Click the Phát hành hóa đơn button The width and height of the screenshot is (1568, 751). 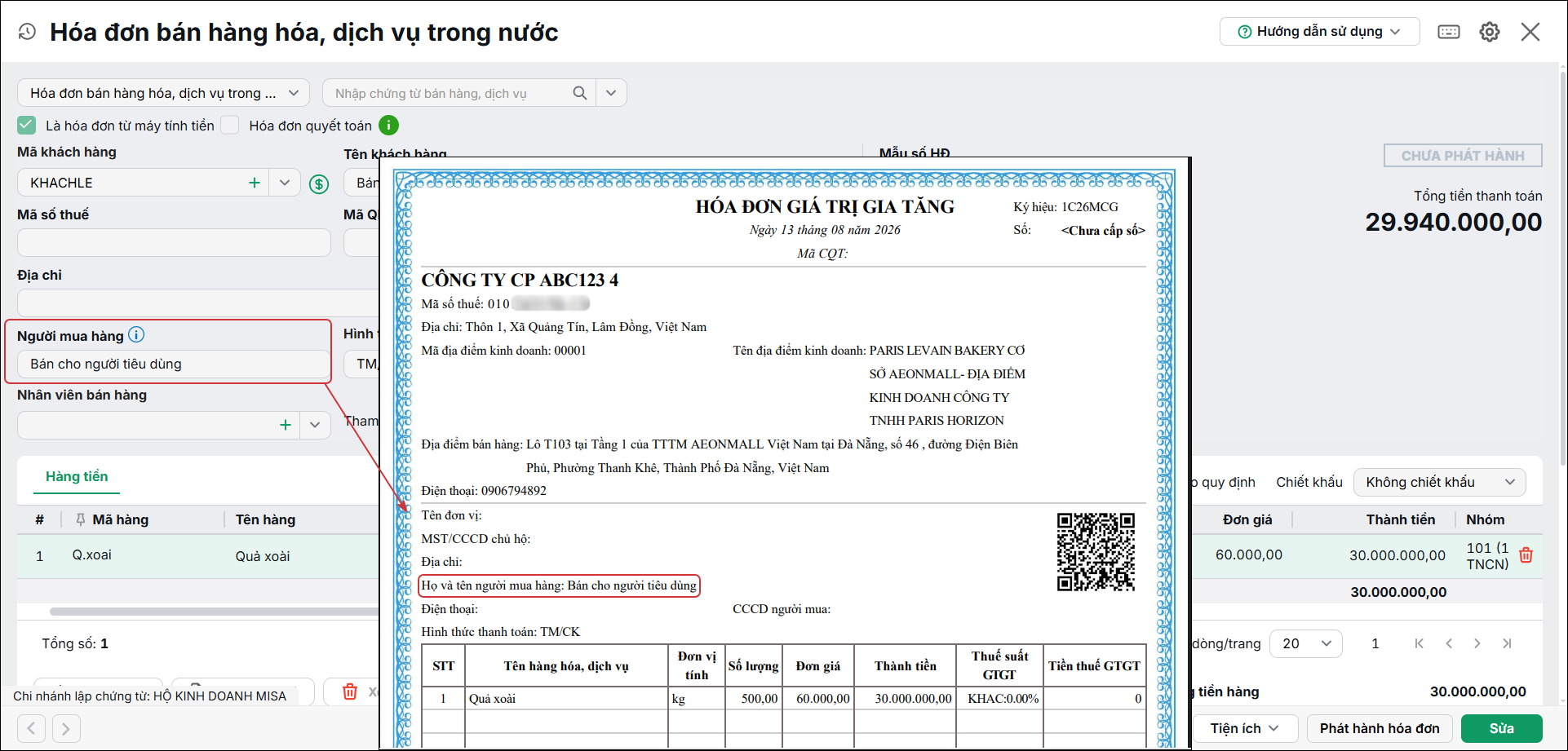click(1380, 728)
